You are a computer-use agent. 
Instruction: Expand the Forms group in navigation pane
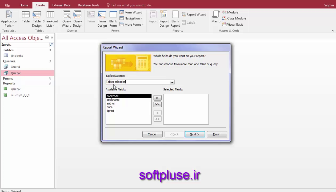point(50,79)
